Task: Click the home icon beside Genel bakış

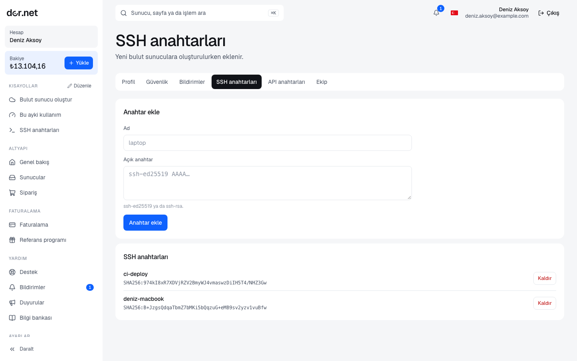Action: tap(12, 162)
